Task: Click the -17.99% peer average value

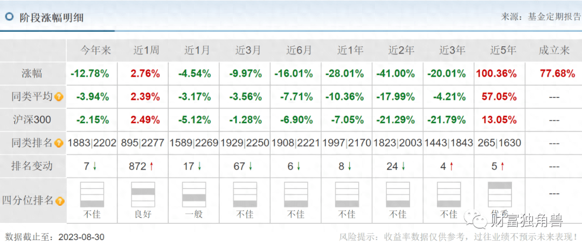Action: (396, 97)
